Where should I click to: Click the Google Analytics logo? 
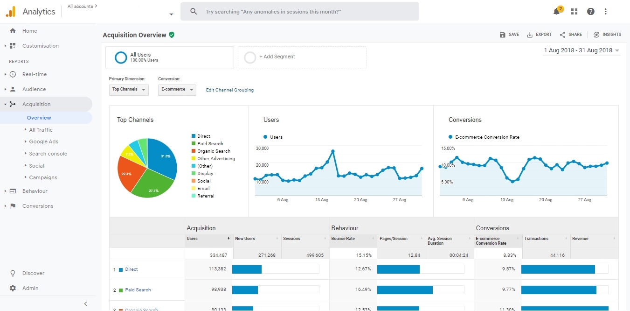tap(10, 12)
